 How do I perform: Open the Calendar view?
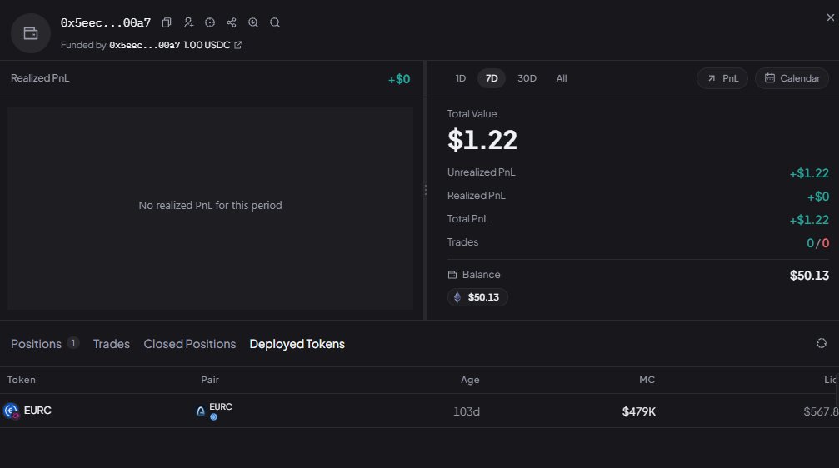pos(792,78)
